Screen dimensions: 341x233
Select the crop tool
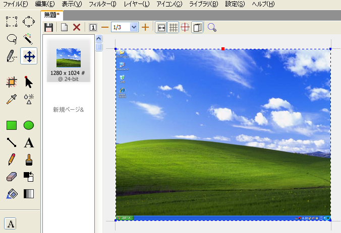12,82
